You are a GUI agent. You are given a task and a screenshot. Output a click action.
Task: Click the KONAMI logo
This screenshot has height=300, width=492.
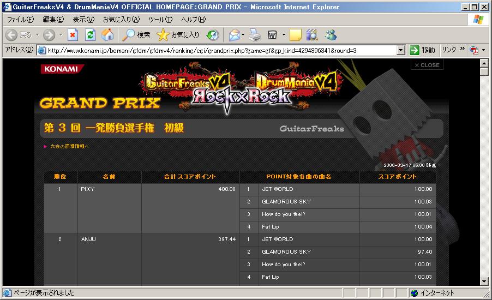click(x=62, y=69)
